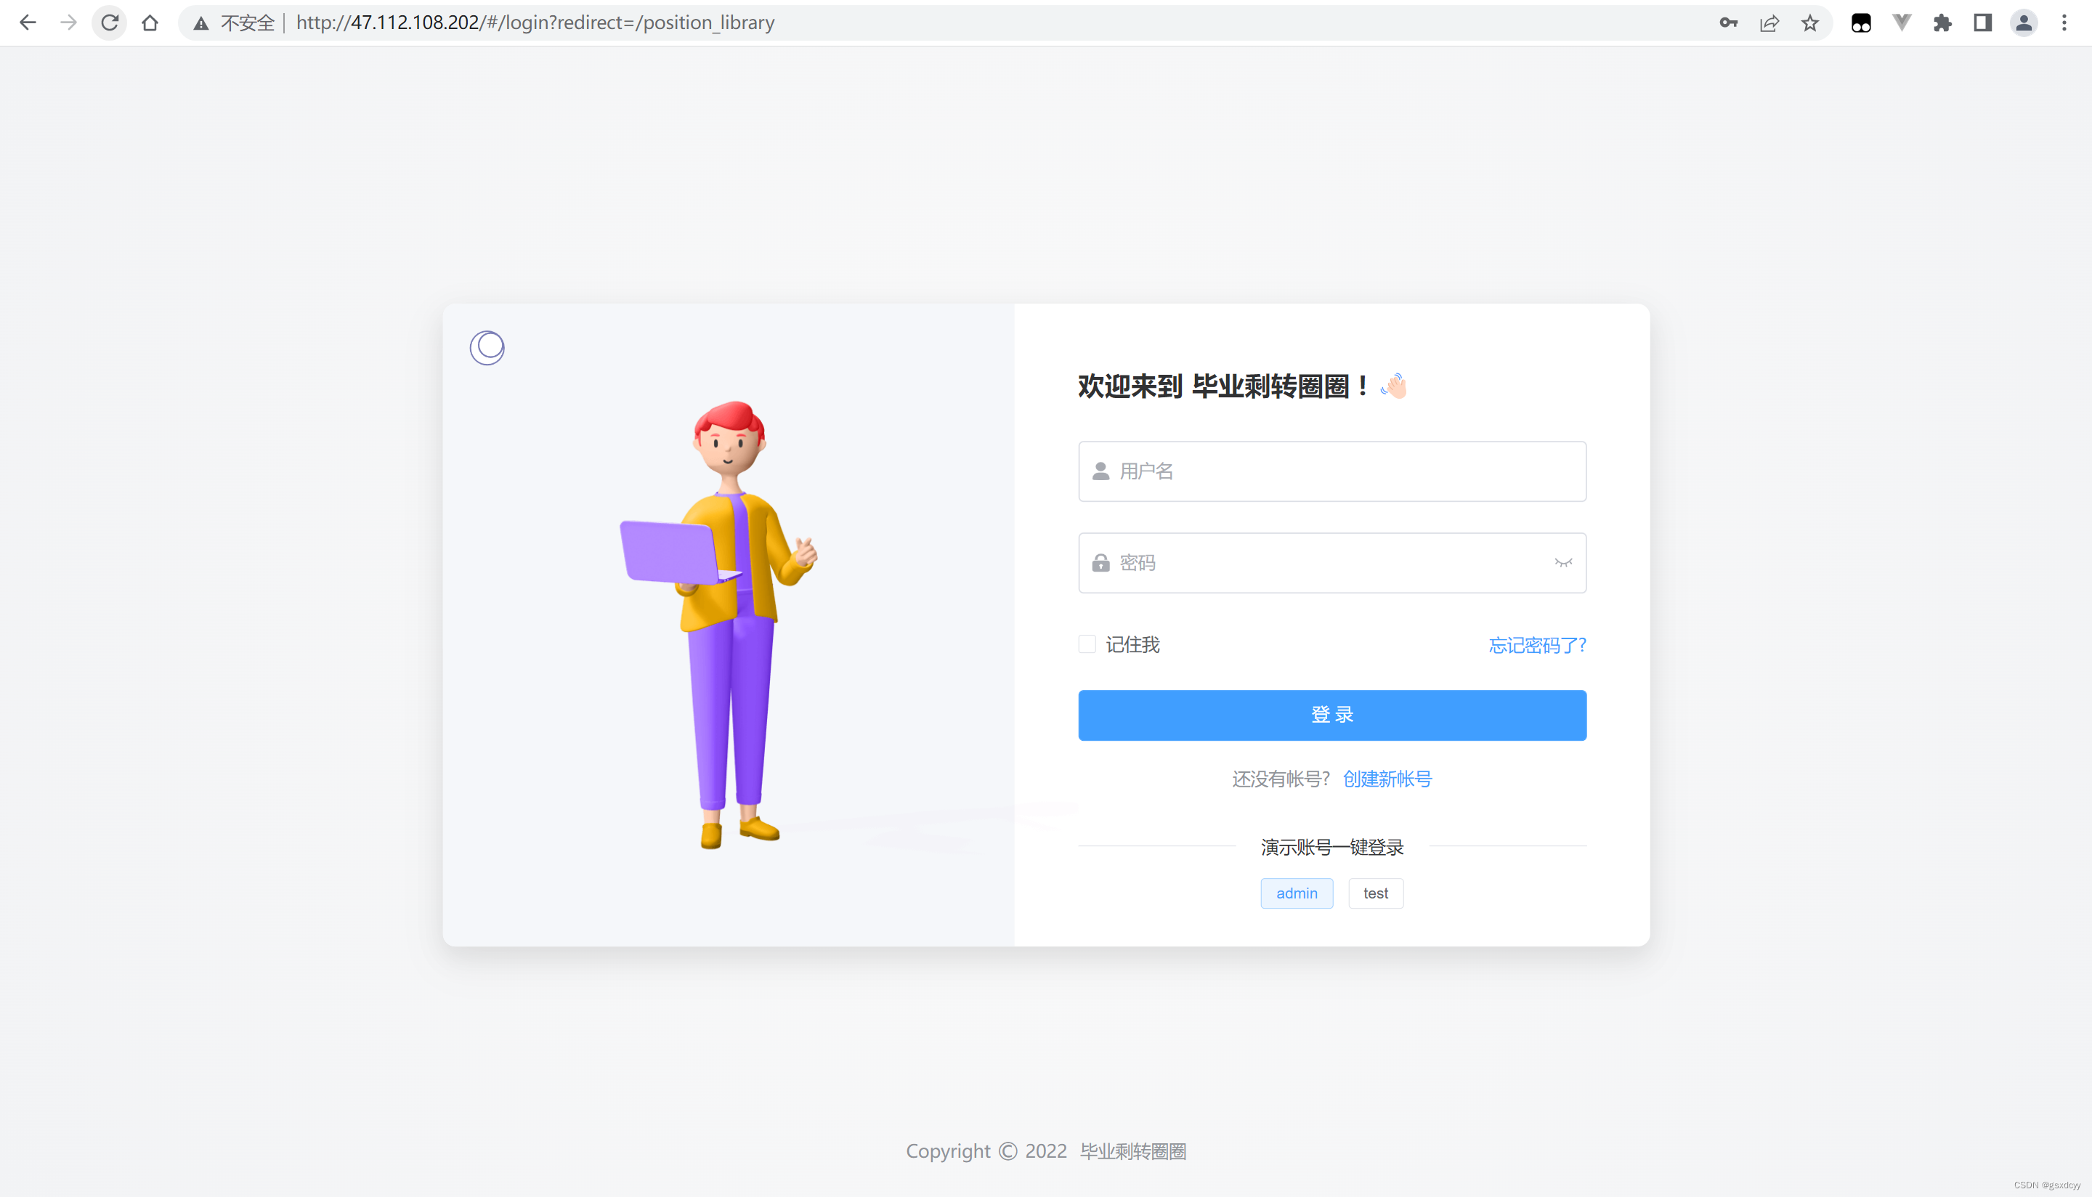The height and width of the screenshot is (1197, 2092).
Task: View the not-secure site warning icon
Action: pos(200,23)
